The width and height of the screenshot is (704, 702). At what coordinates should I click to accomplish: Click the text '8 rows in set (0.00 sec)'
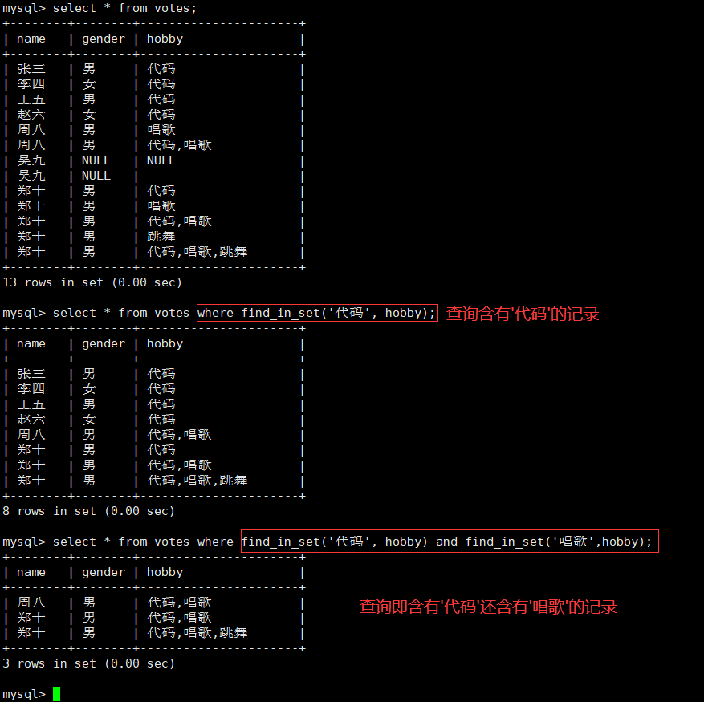point(88,511)
